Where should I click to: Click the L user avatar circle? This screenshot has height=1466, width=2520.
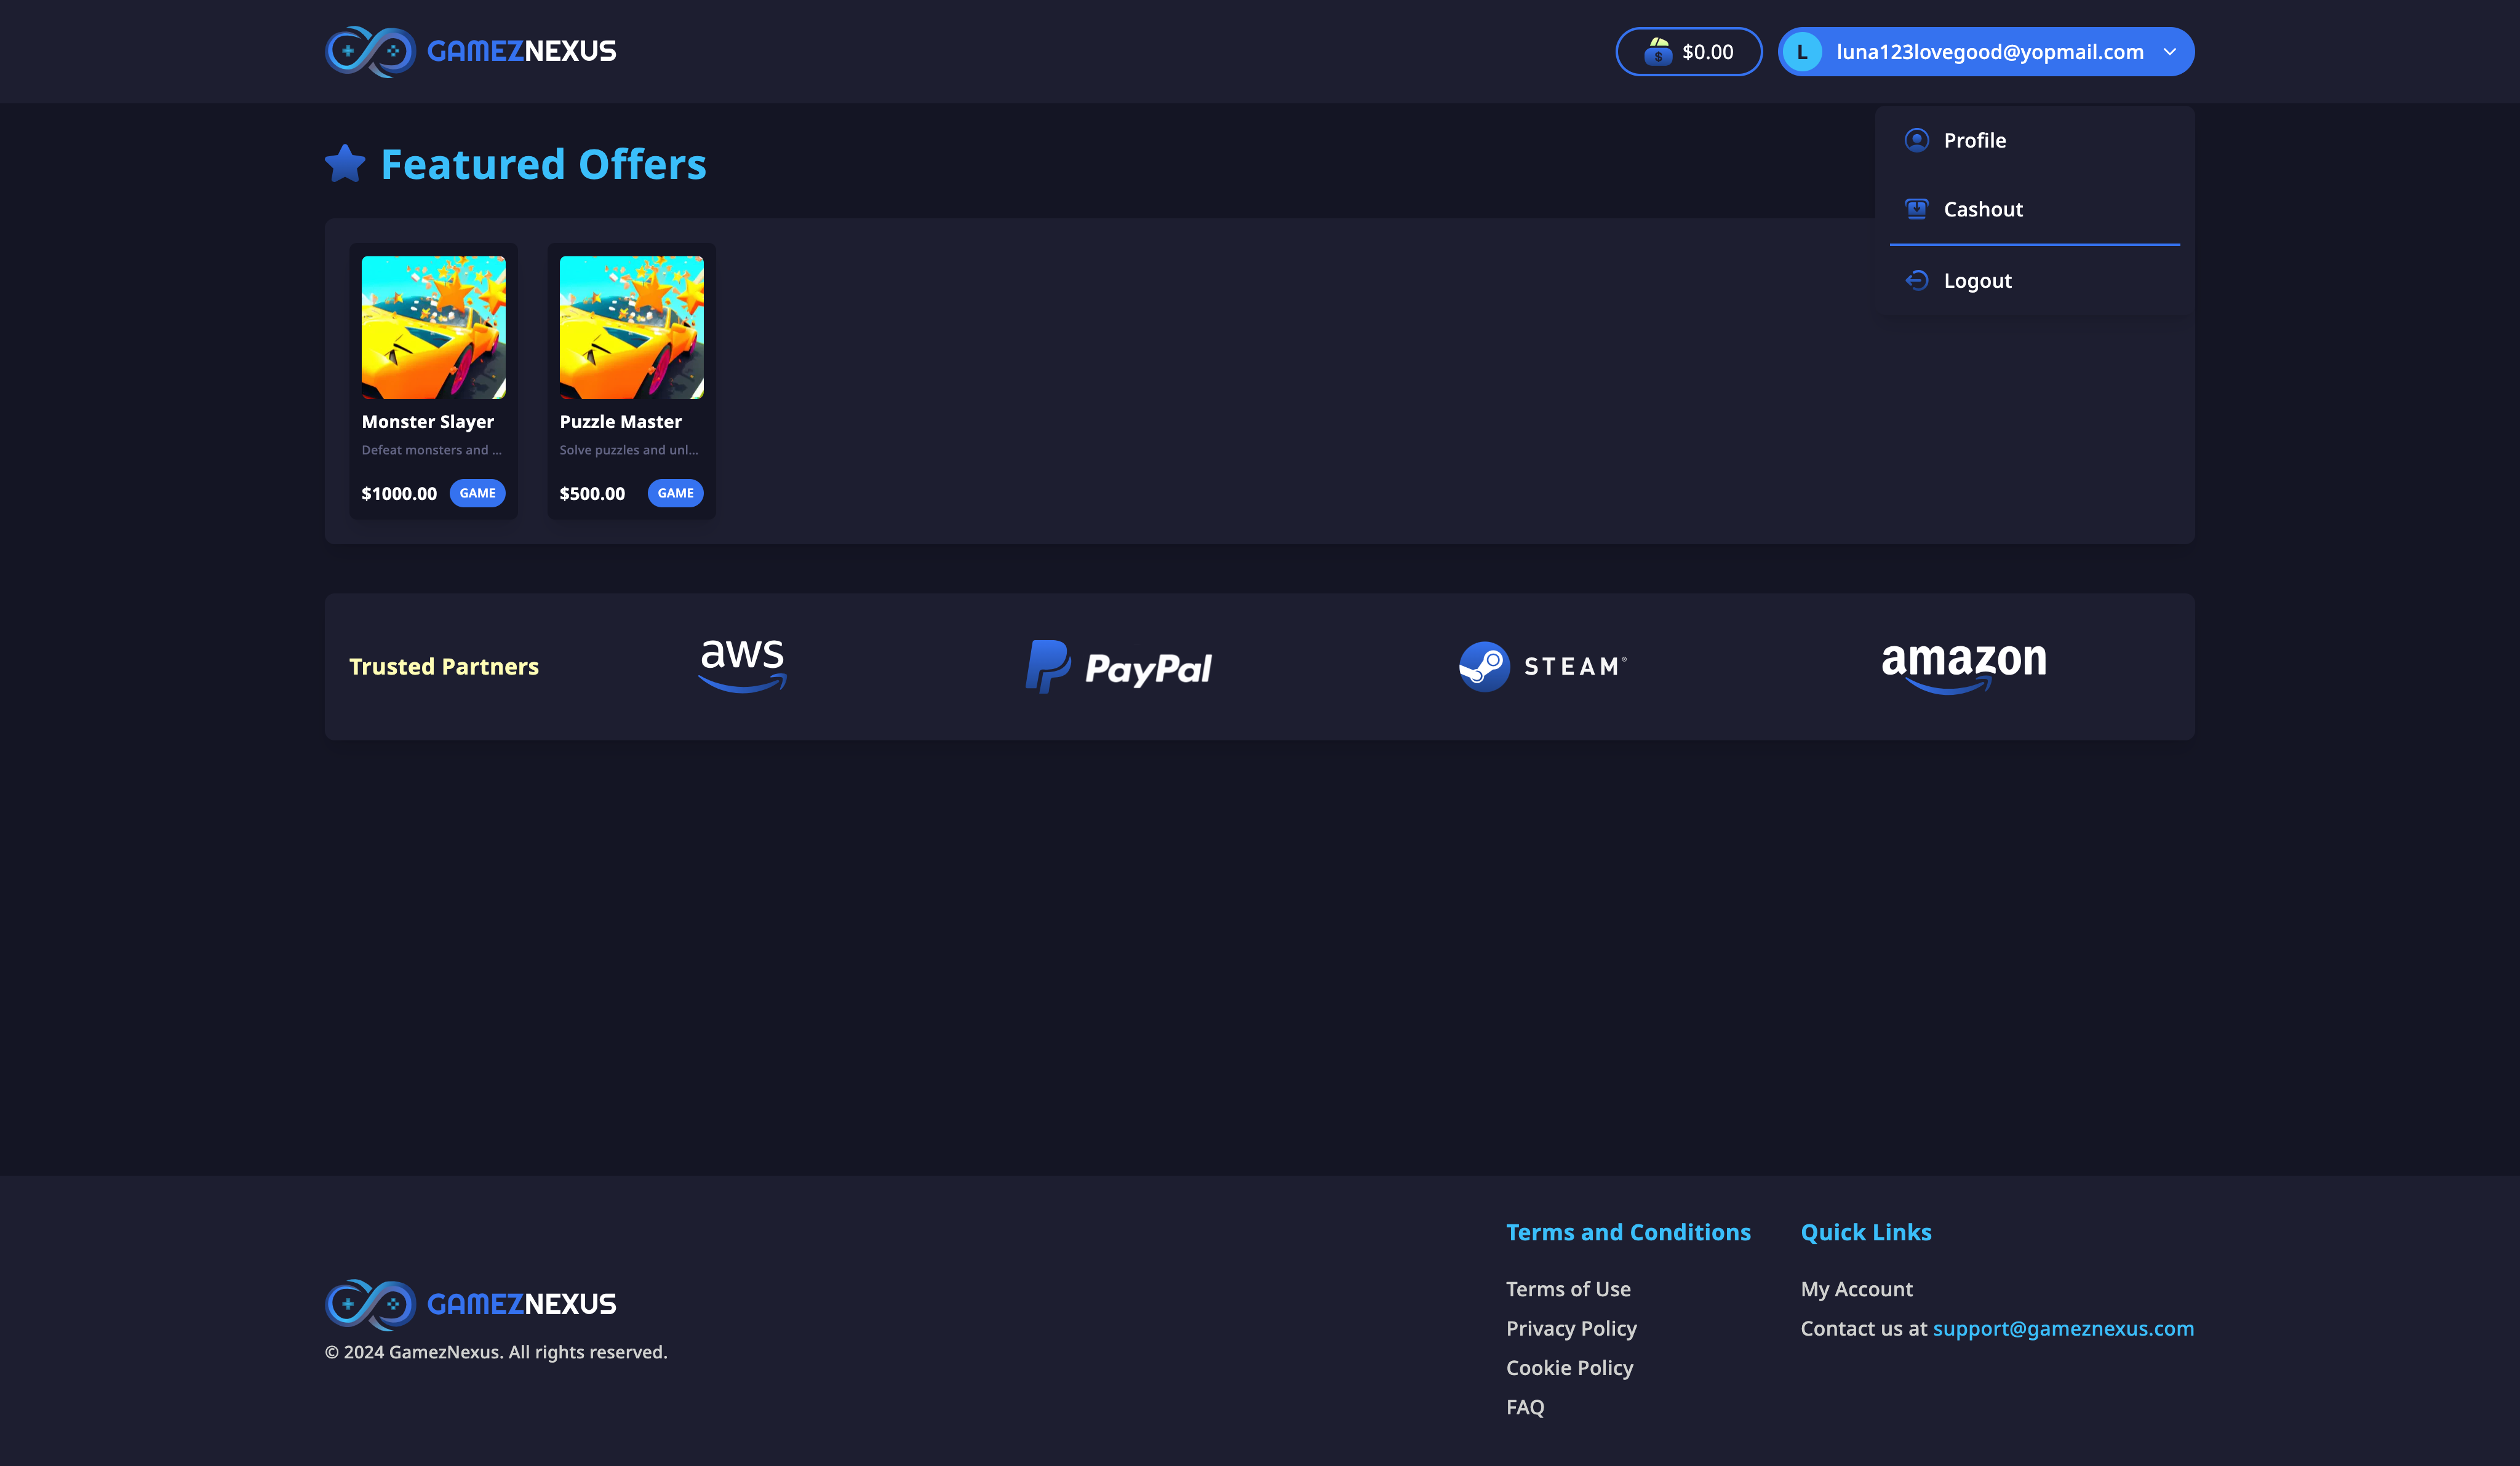coord(1802,52)
